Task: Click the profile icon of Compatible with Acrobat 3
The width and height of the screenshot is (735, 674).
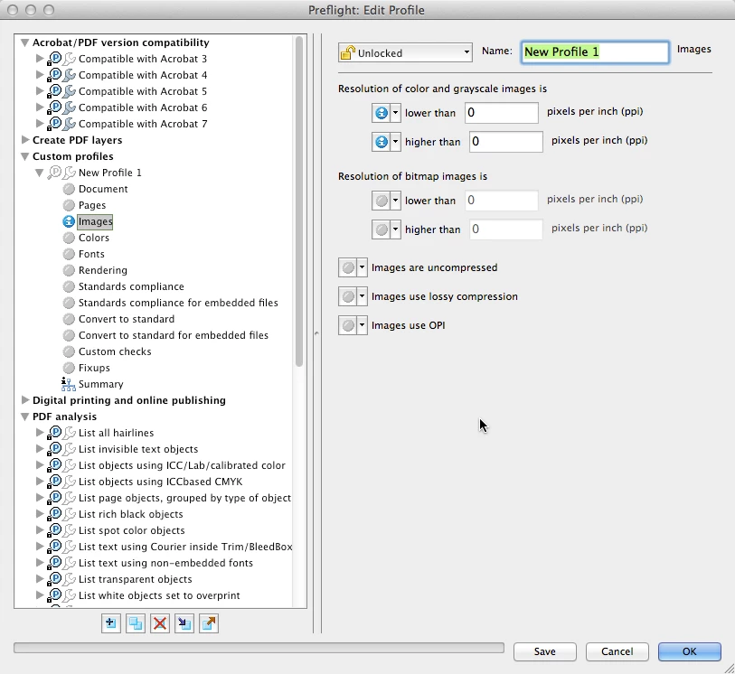Action: point(54,59)
